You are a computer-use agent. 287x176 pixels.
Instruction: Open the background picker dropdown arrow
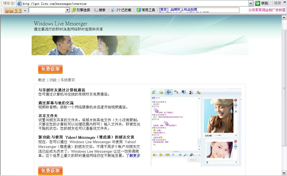[x=194, y=155]
